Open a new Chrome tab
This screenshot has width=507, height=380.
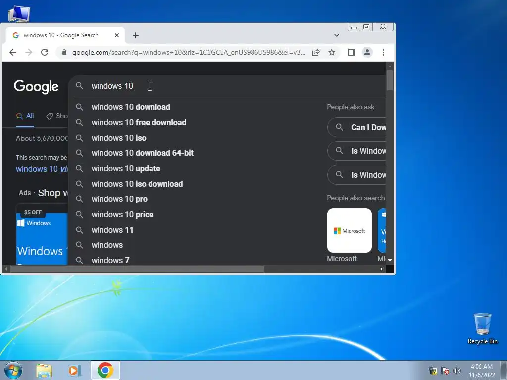[x=136, y=35]
